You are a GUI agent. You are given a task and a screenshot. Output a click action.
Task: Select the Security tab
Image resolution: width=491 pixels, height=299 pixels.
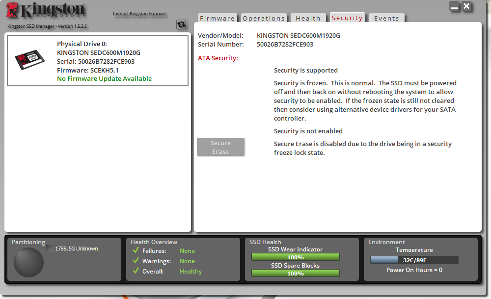coord(347,18)
